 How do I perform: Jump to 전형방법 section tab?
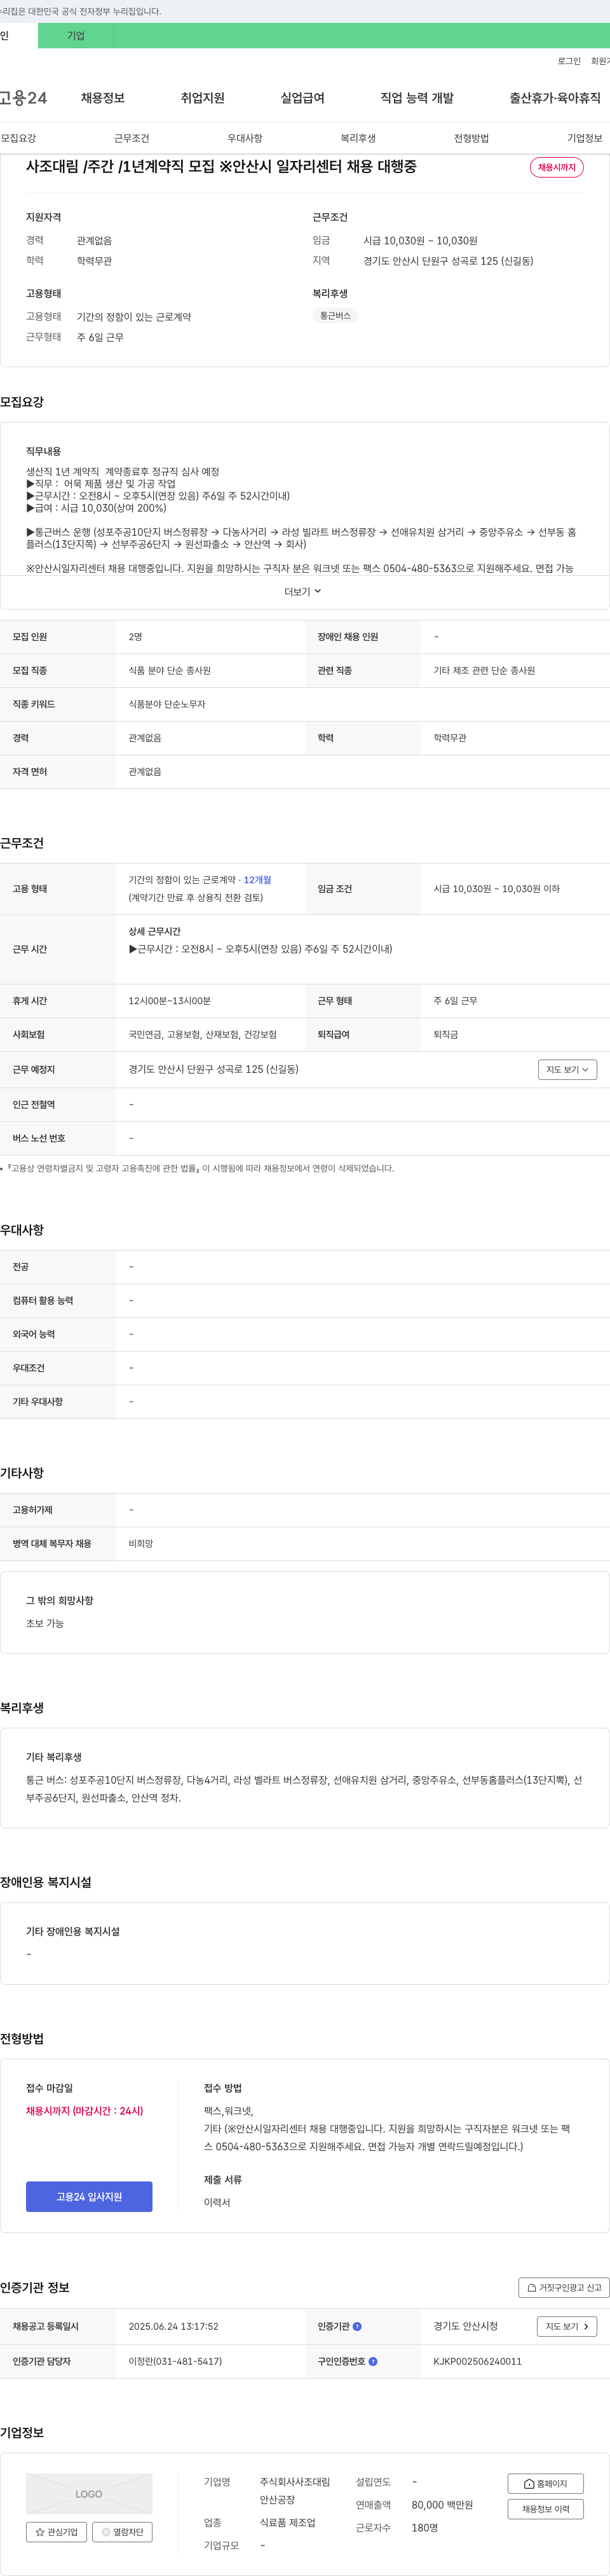click(x=471, y=138)
